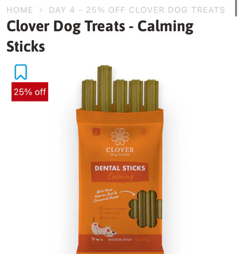Open the orange dental sticks package image
Image resolution: width=239 pixels, height=254 pixels.
(x=120, y=160)
